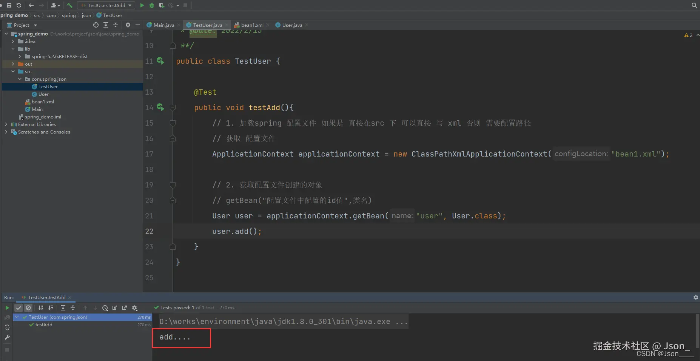Viewport: 700px width, 361px height.
Task: Click the wrench icon in Run panel sidebar
Action: [x=7, y=337]
